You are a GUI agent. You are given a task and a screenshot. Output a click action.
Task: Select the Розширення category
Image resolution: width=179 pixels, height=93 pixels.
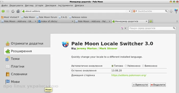[x=27, y=51]
